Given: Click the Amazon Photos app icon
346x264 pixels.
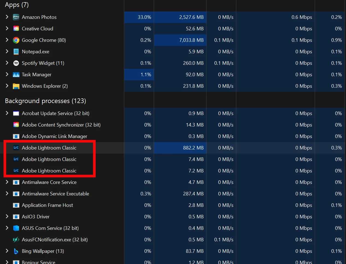Looking at the screenshot, I should (16, 17).
